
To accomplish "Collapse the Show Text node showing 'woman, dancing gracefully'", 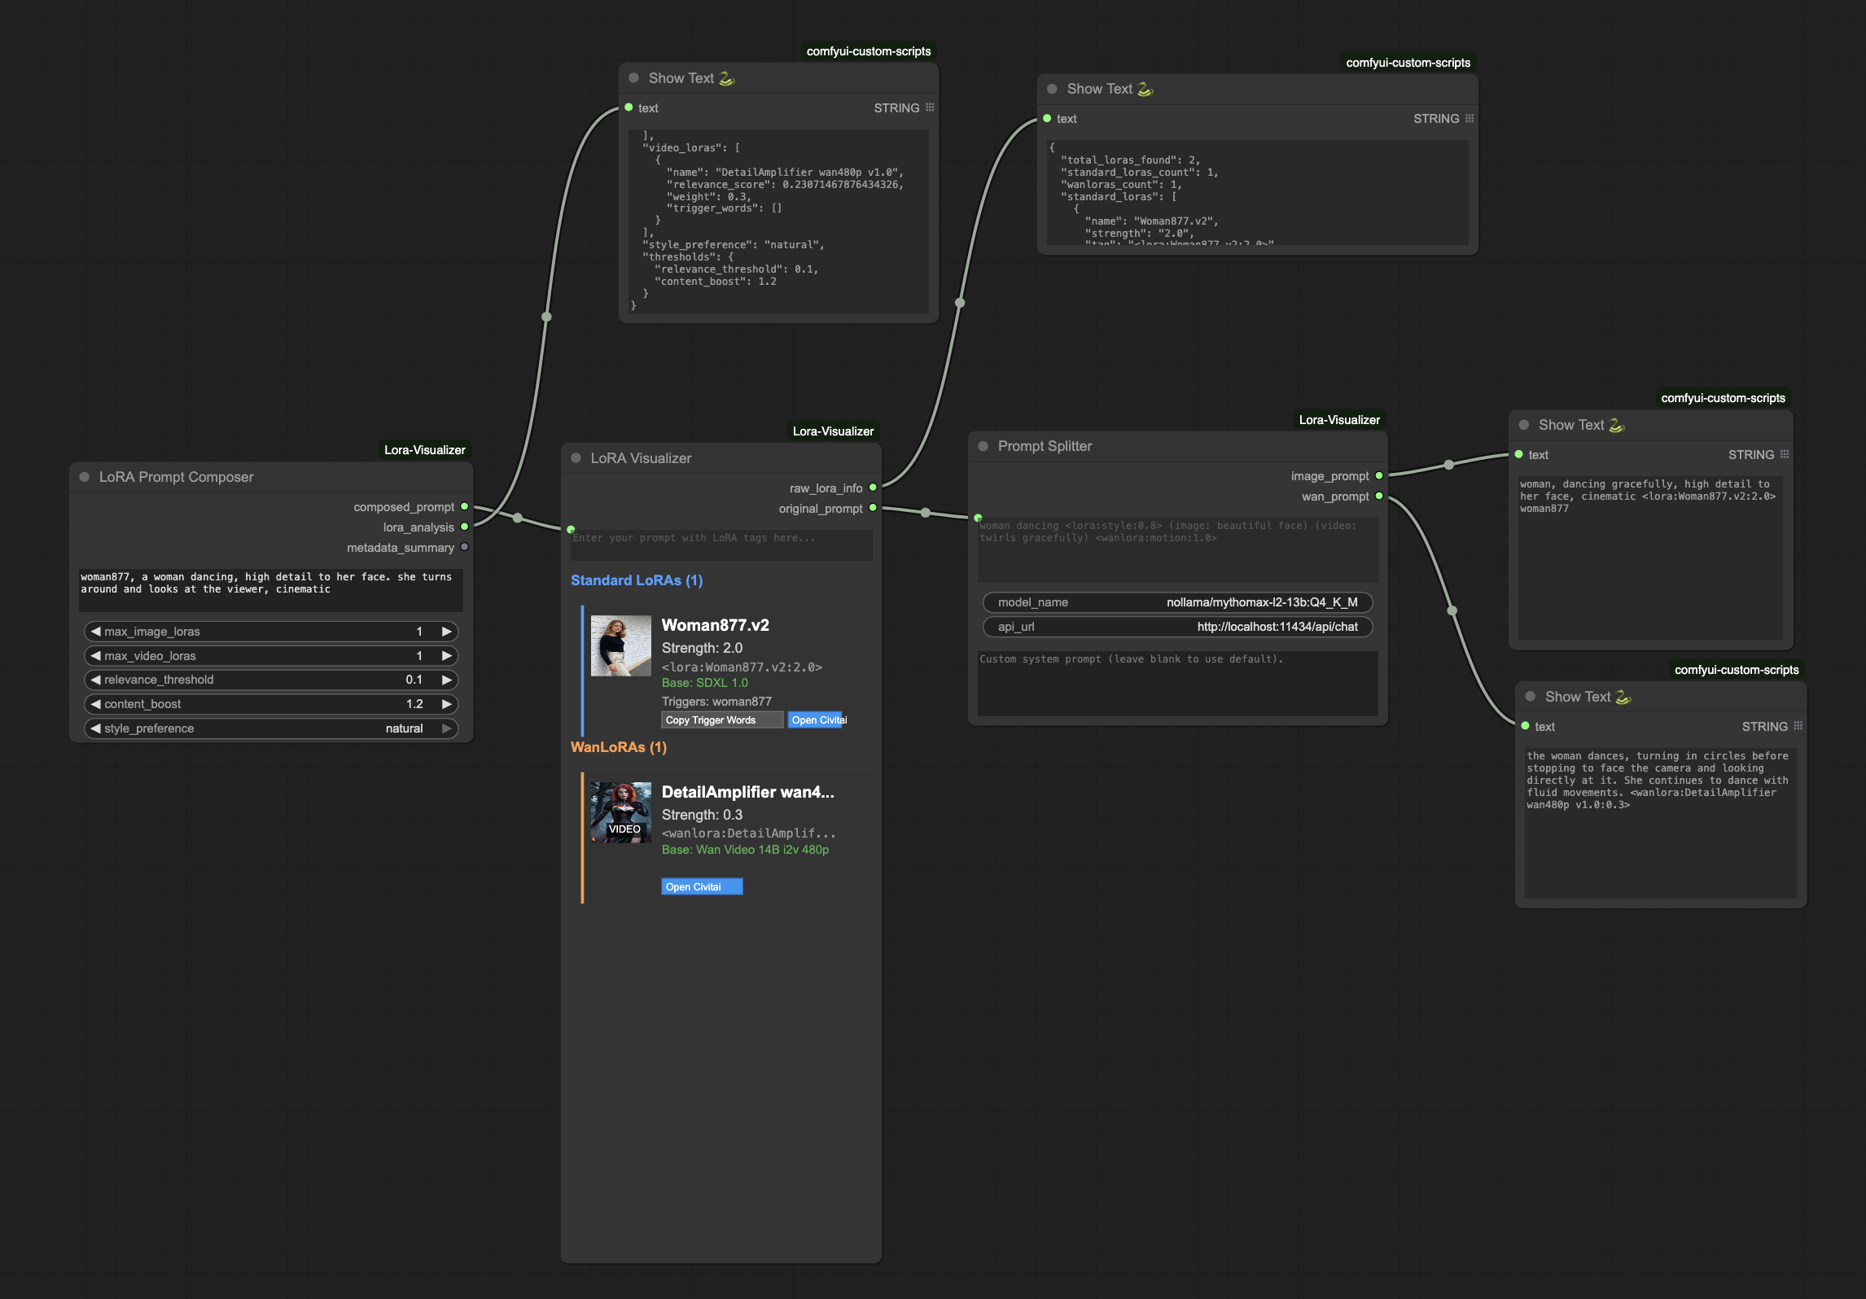I will click(x=1523, y=425).
